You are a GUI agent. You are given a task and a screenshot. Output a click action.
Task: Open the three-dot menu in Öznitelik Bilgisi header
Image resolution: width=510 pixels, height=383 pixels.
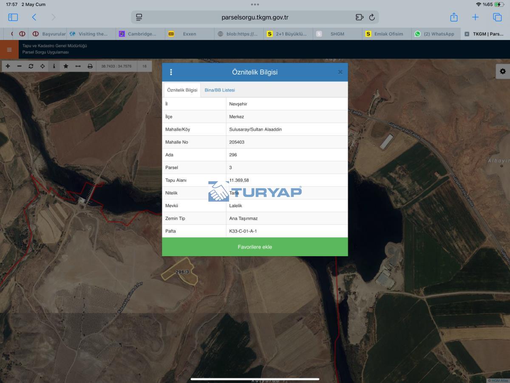pyautogui.click(x=171, y=72)
